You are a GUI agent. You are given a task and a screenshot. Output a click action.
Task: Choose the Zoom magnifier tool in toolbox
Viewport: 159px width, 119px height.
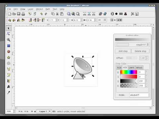click(x=9, y=40)
